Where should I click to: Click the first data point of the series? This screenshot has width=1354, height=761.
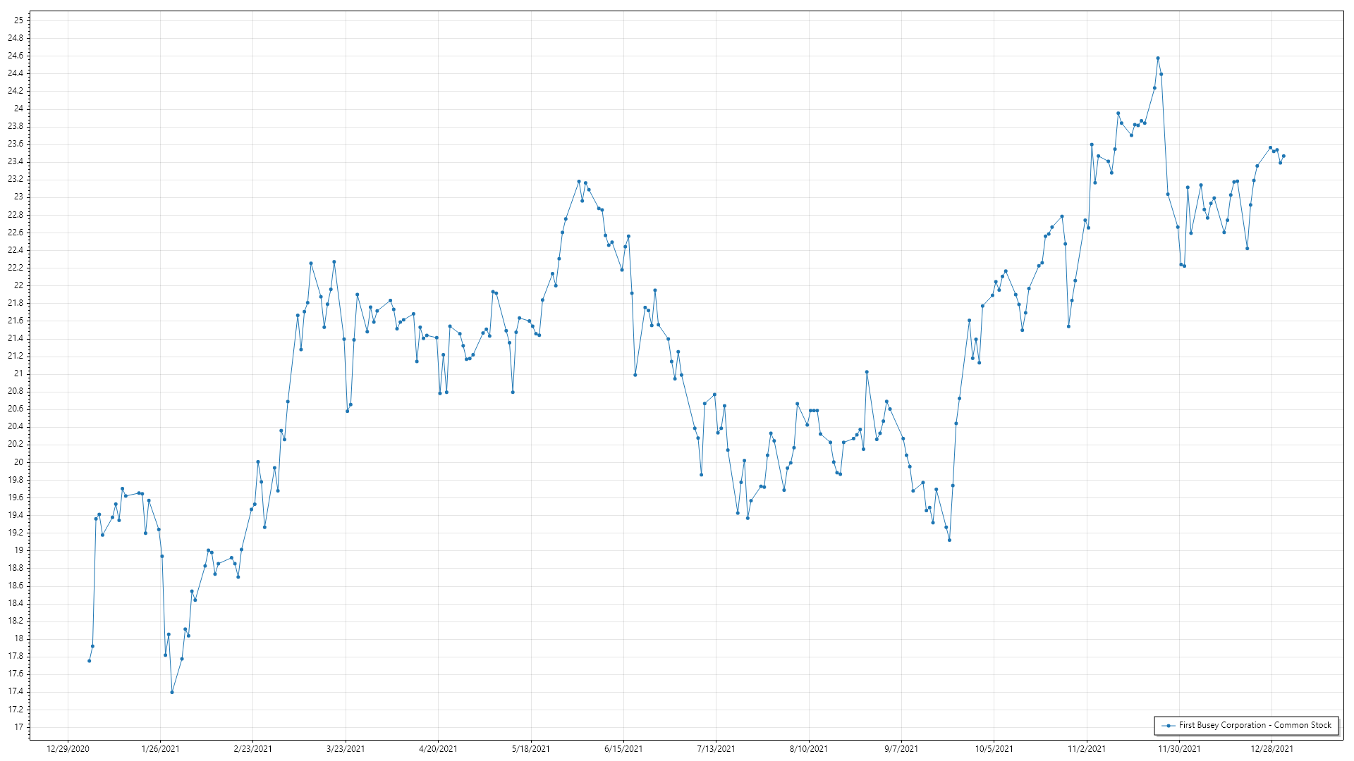click(x=89, y=660)
